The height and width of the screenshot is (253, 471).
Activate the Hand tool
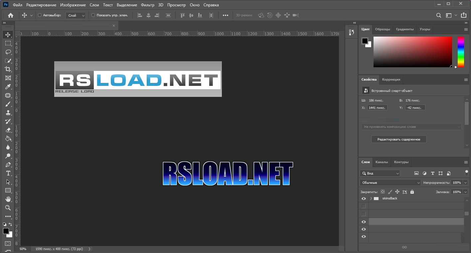[8, 199]
